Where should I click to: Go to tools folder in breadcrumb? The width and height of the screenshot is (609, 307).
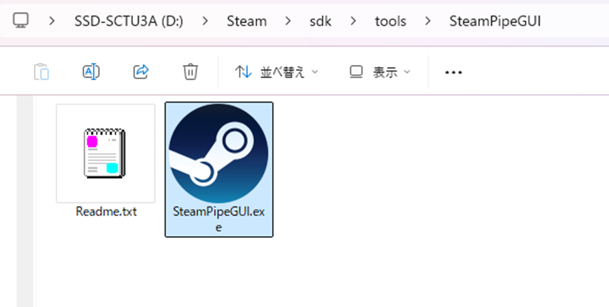point(390,21)
